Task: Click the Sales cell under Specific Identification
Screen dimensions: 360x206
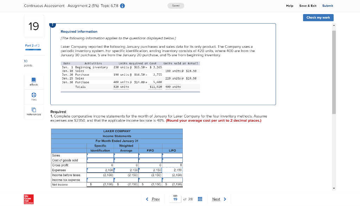Action: 100,155
